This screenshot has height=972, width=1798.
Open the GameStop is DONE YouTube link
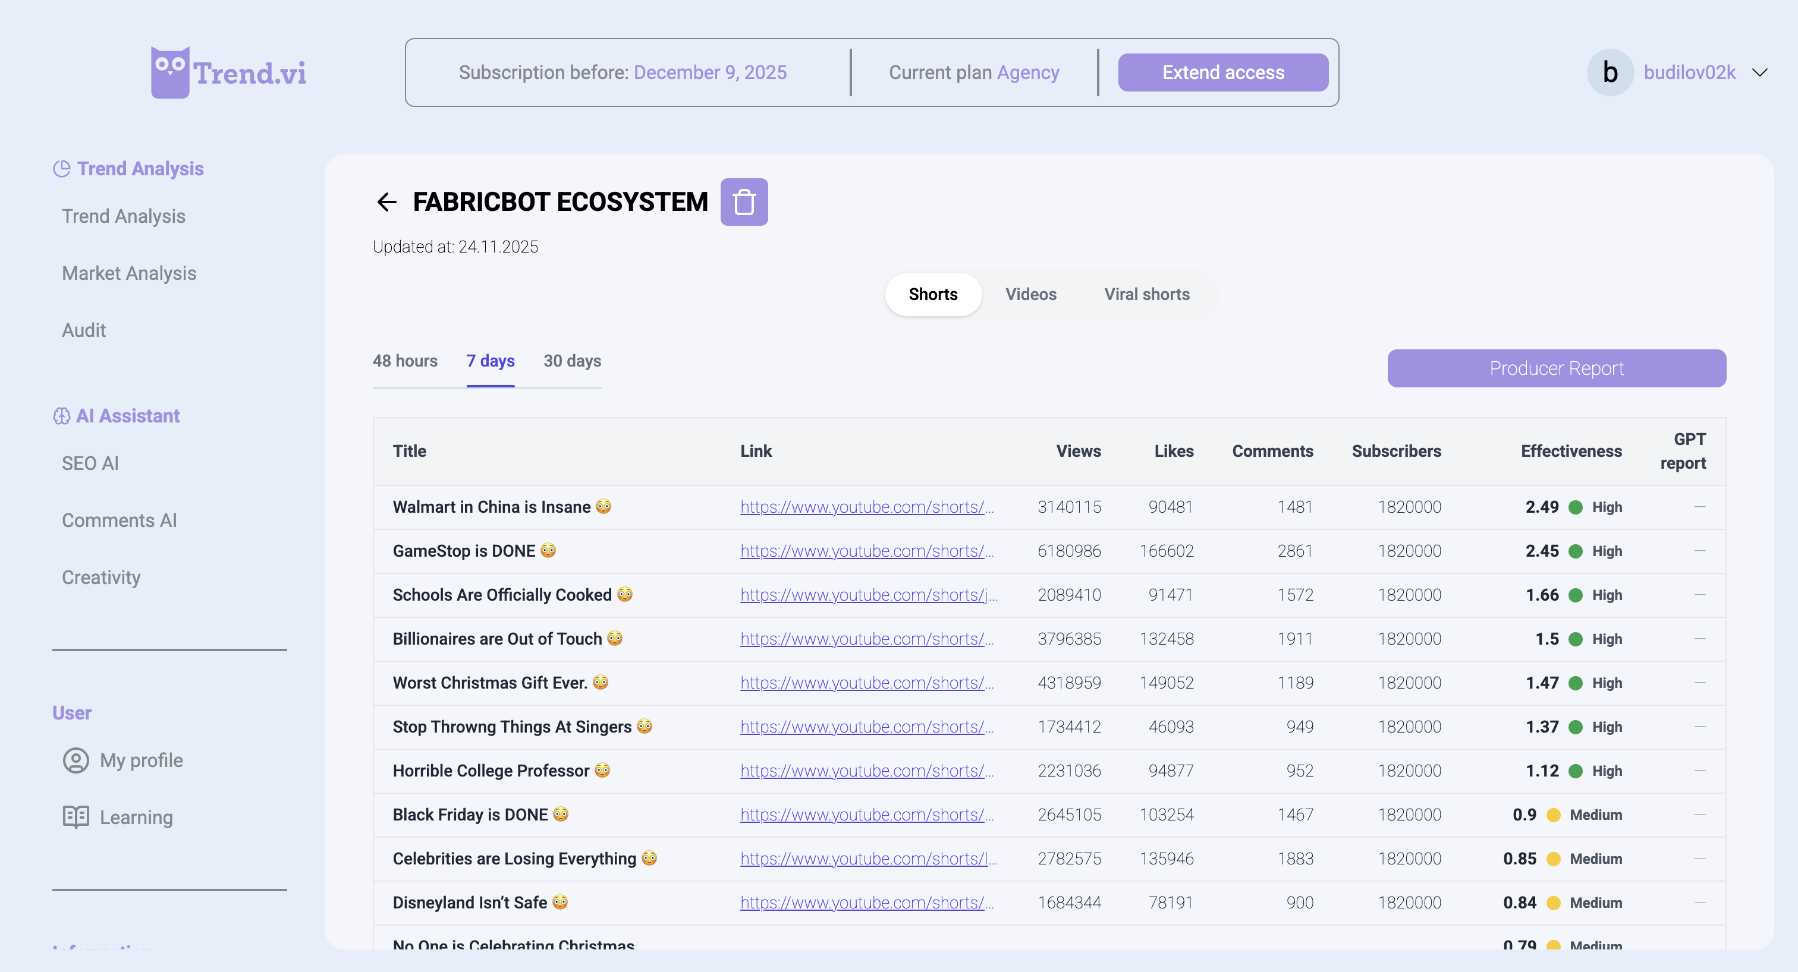[866, 551]
